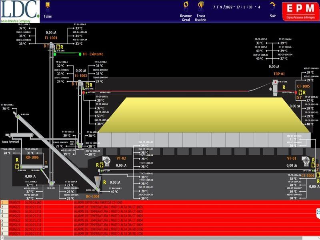
Task: Click the alarm list horizontal scrollbar
Action: click(x=160, y=238)
